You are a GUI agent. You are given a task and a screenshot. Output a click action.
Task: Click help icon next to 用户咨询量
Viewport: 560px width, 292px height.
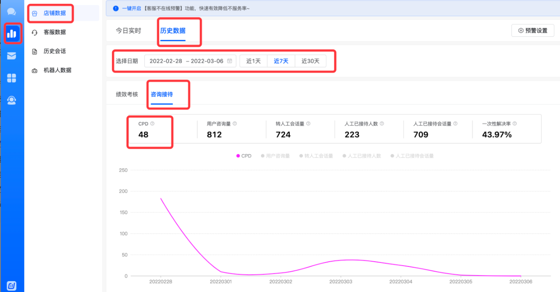point(234,124)
